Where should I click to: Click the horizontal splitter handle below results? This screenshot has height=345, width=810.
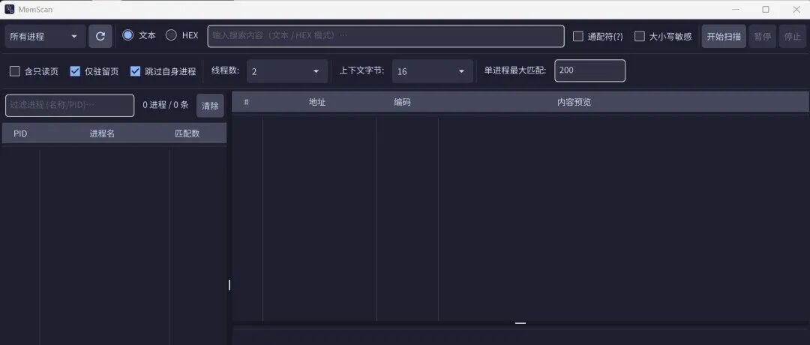(520, 324)
